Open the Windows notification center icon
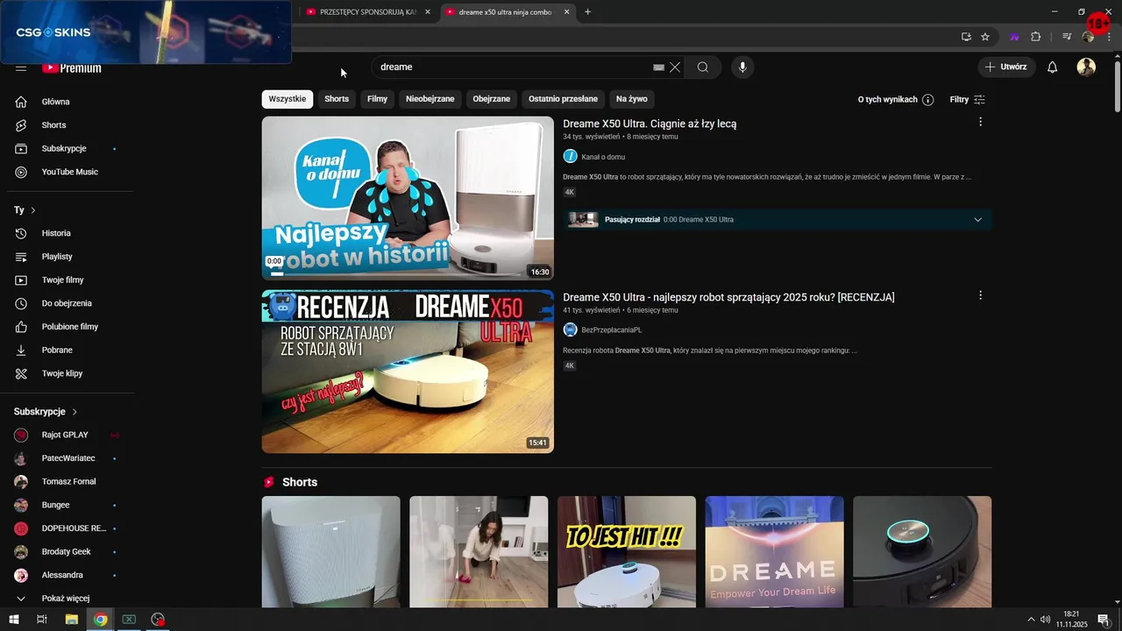Screen dimensions: 1122x631 click(x=1104, y=620)
